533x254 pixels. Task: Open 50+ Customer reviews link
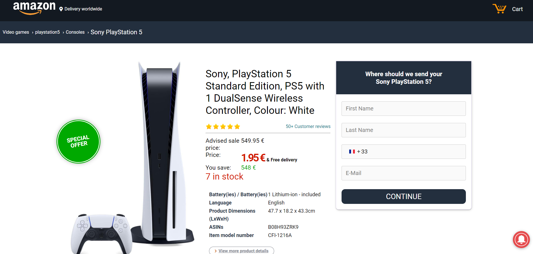(x=308, y=127)
